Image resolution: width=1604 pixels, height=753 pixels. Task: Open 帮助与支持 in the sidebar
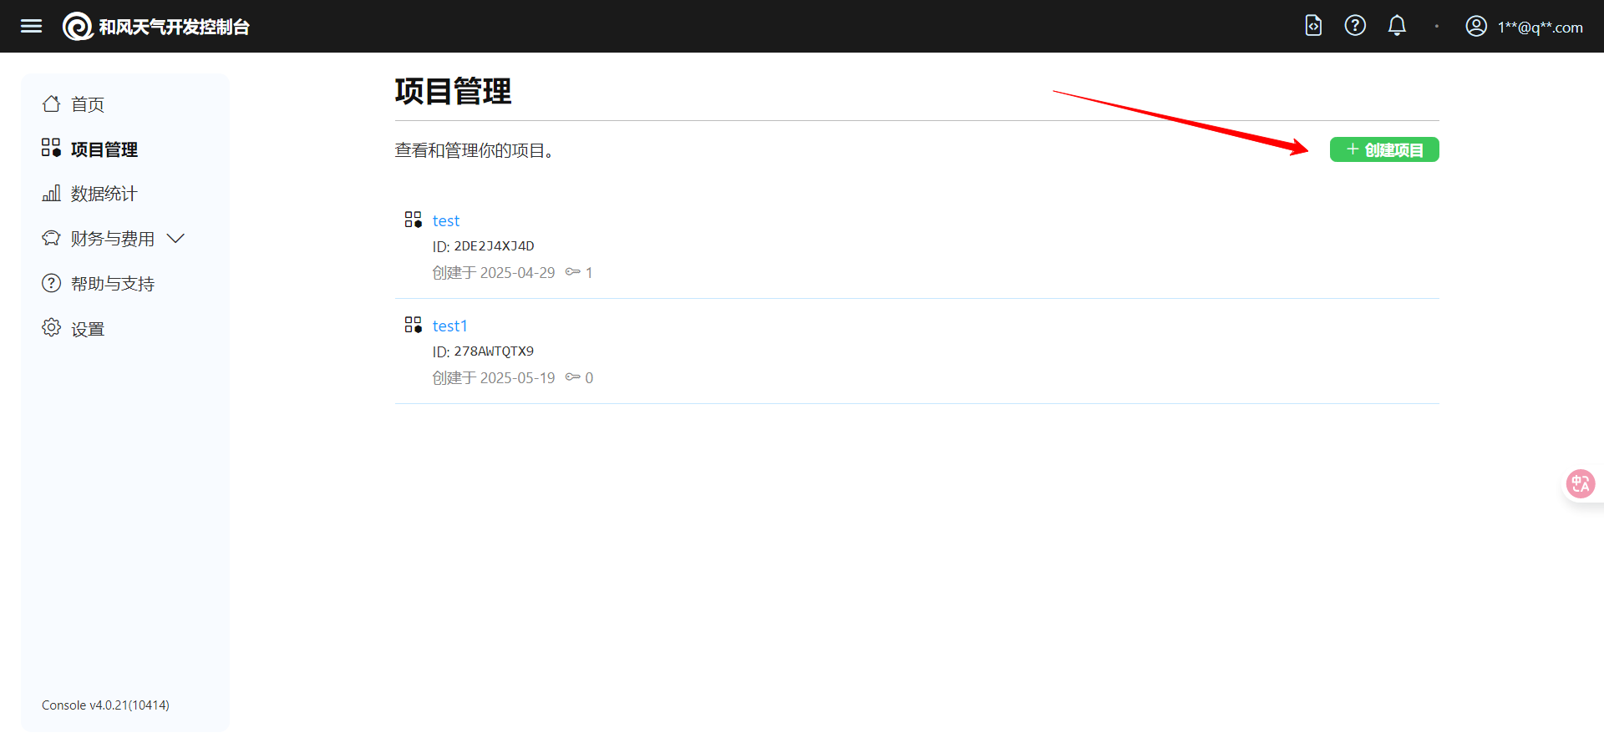pyautogui.click(x=112, y=284)
